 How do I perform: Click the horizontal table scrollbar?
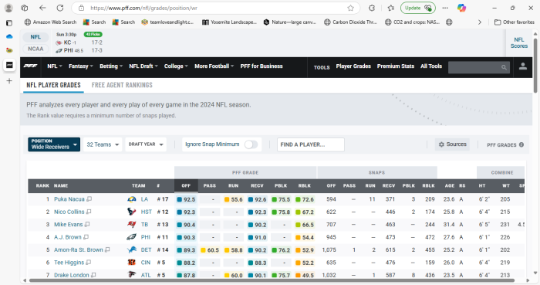(x=272, y=280)
